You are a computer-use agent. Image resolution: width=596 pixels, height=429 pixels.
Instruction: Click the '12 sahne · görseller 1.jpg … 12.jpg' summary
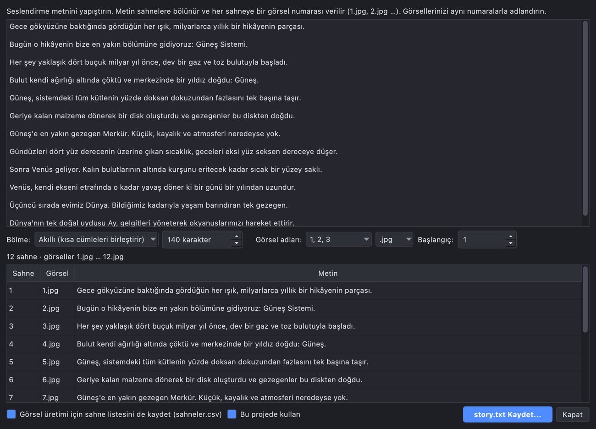65,257
